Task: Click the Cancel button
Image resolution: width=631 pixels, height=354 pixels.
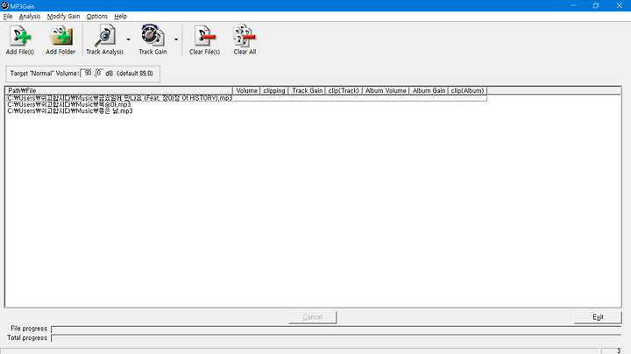Action: pos(313,317)
